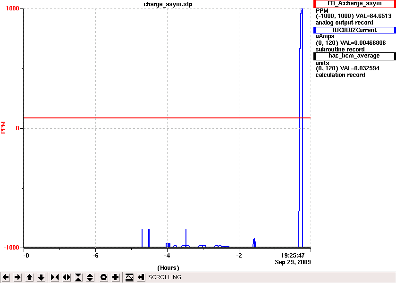This screenshot has height=283, width=396.
Task: Pan the plot right with the right-arrow button
Action: tap(17, 277)
